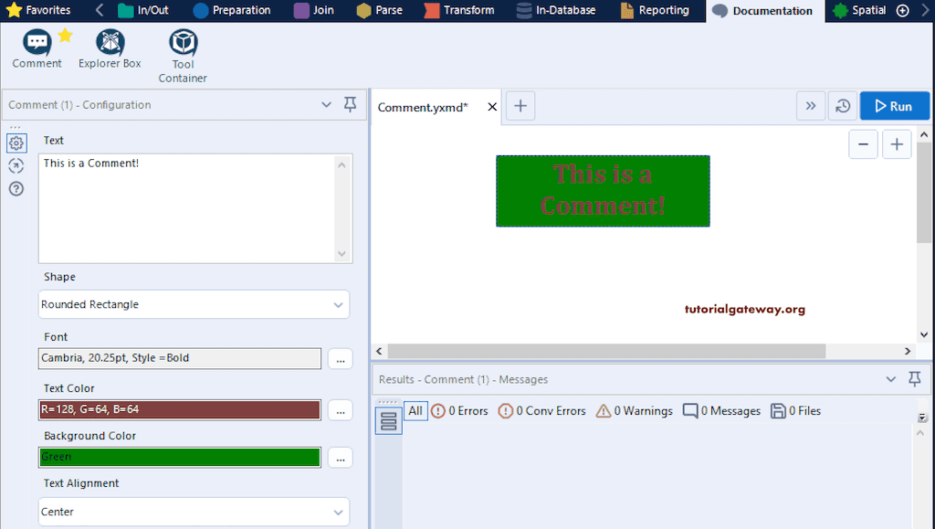Viewport: 935px width, 529px height.
Task: Click the messages layout icon in Results
Action: point(387,418)
